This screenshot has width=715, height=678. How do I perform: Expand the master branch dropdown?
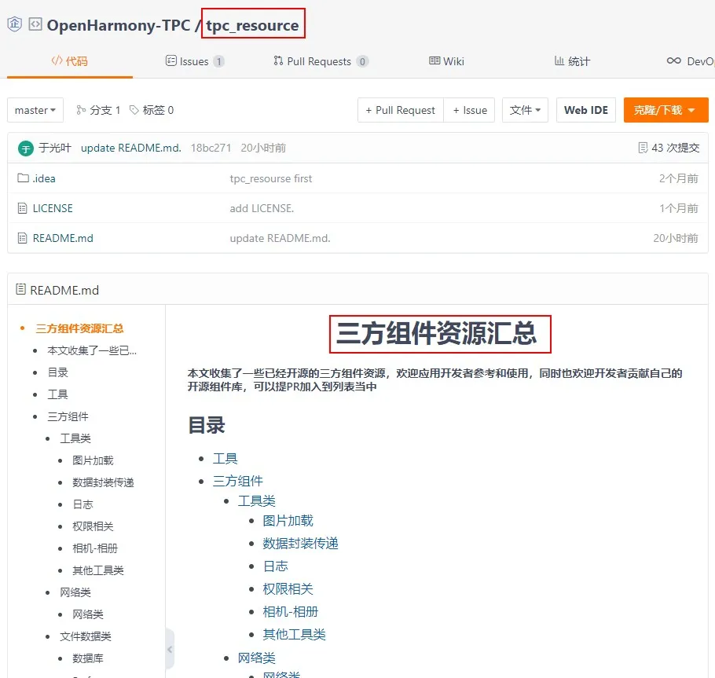pos(35,110)
